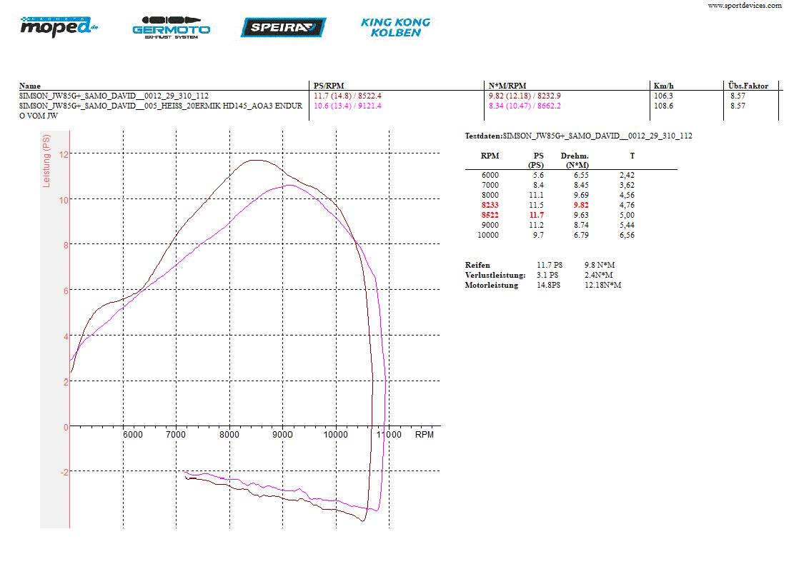The width and height of the screenshot is (799, 564).
Task: Select the Name column header
Action: (x=30, y=86)
